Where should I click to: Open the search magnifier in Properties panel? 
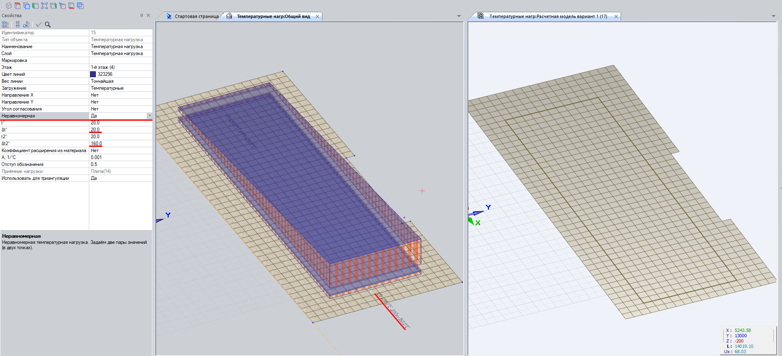[48, 24]
